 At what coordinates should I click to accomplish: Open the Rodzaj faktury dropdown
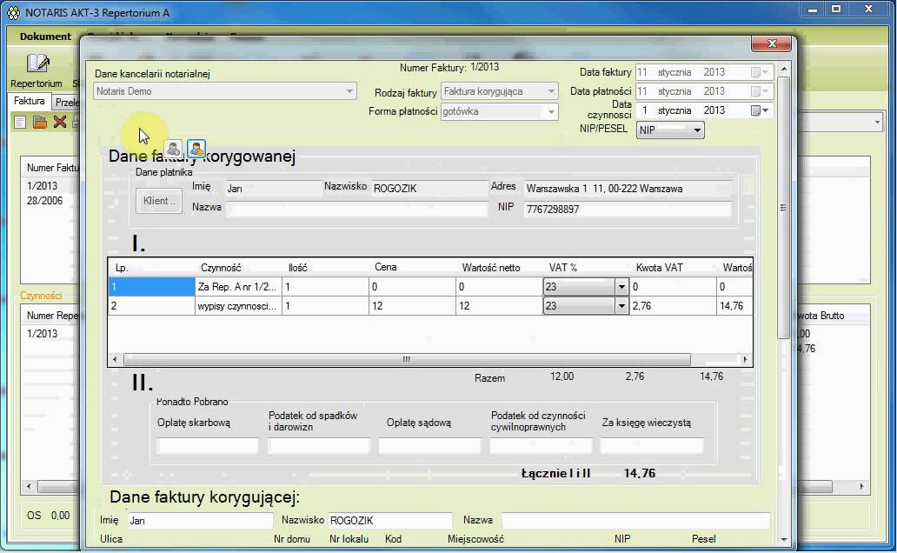[550, 91]
